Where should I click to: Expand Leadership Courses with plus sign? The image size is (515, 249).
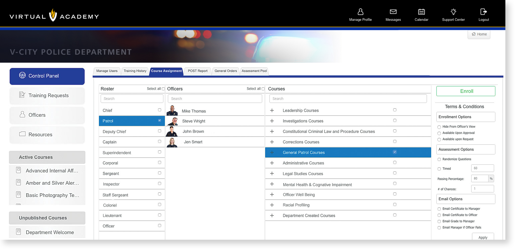click(272, 110)
